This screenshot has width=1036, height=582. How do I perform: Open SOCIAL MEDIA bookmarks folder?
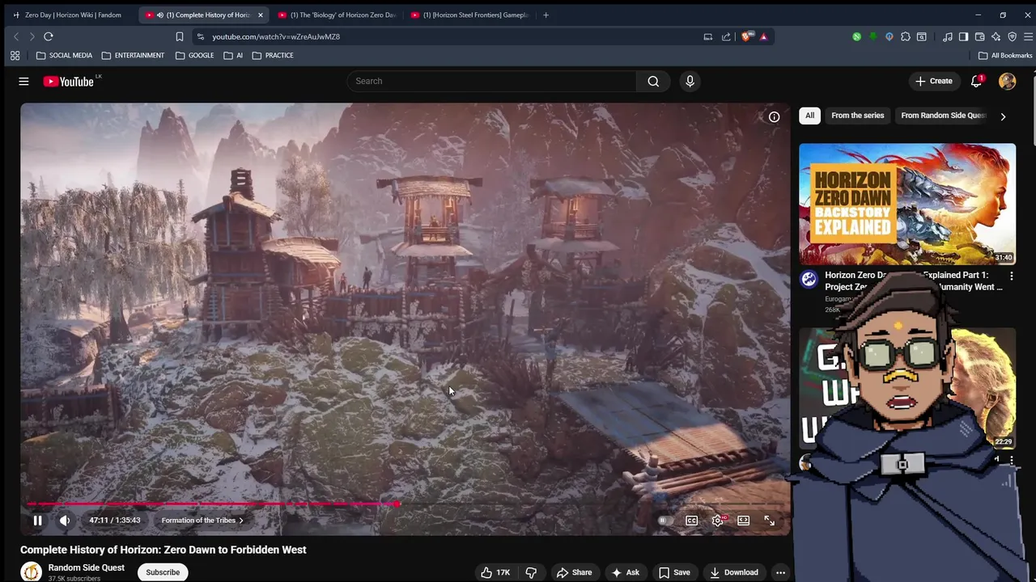64,55
